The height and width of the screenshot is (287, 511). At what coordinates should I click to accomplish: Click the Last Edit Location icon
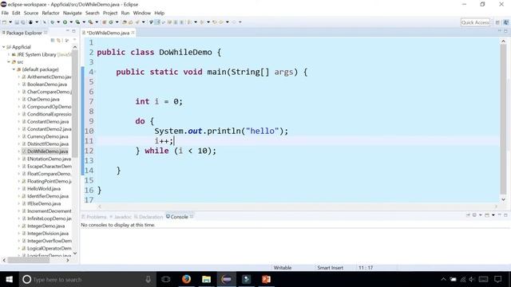coord(215,22)
